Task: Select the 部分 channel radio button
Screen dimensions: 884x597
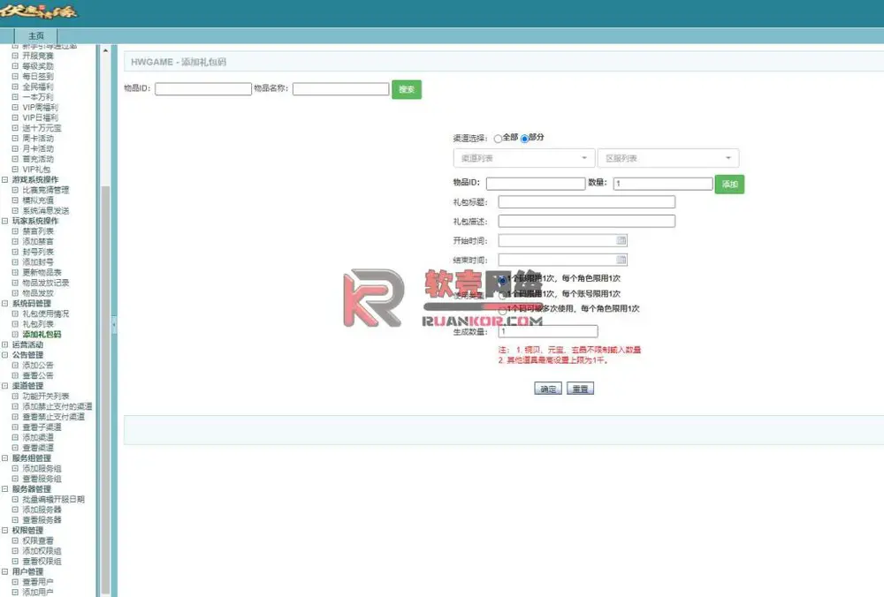Action: pos(524,139)
